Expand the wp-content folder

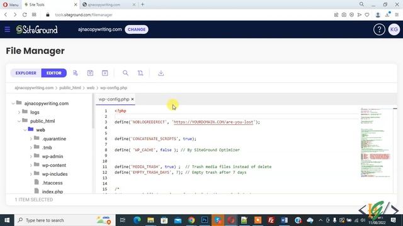pos(31,165)
